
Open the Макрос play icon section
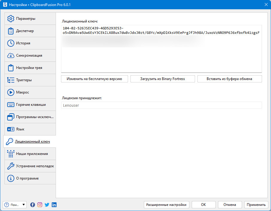pos(11,92)
